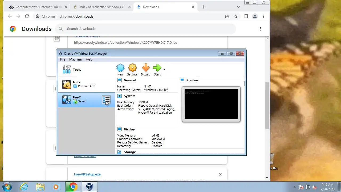341x192 pixels.
Task: Click Chrome icon in the taskbar
Action: coord(73,187)
